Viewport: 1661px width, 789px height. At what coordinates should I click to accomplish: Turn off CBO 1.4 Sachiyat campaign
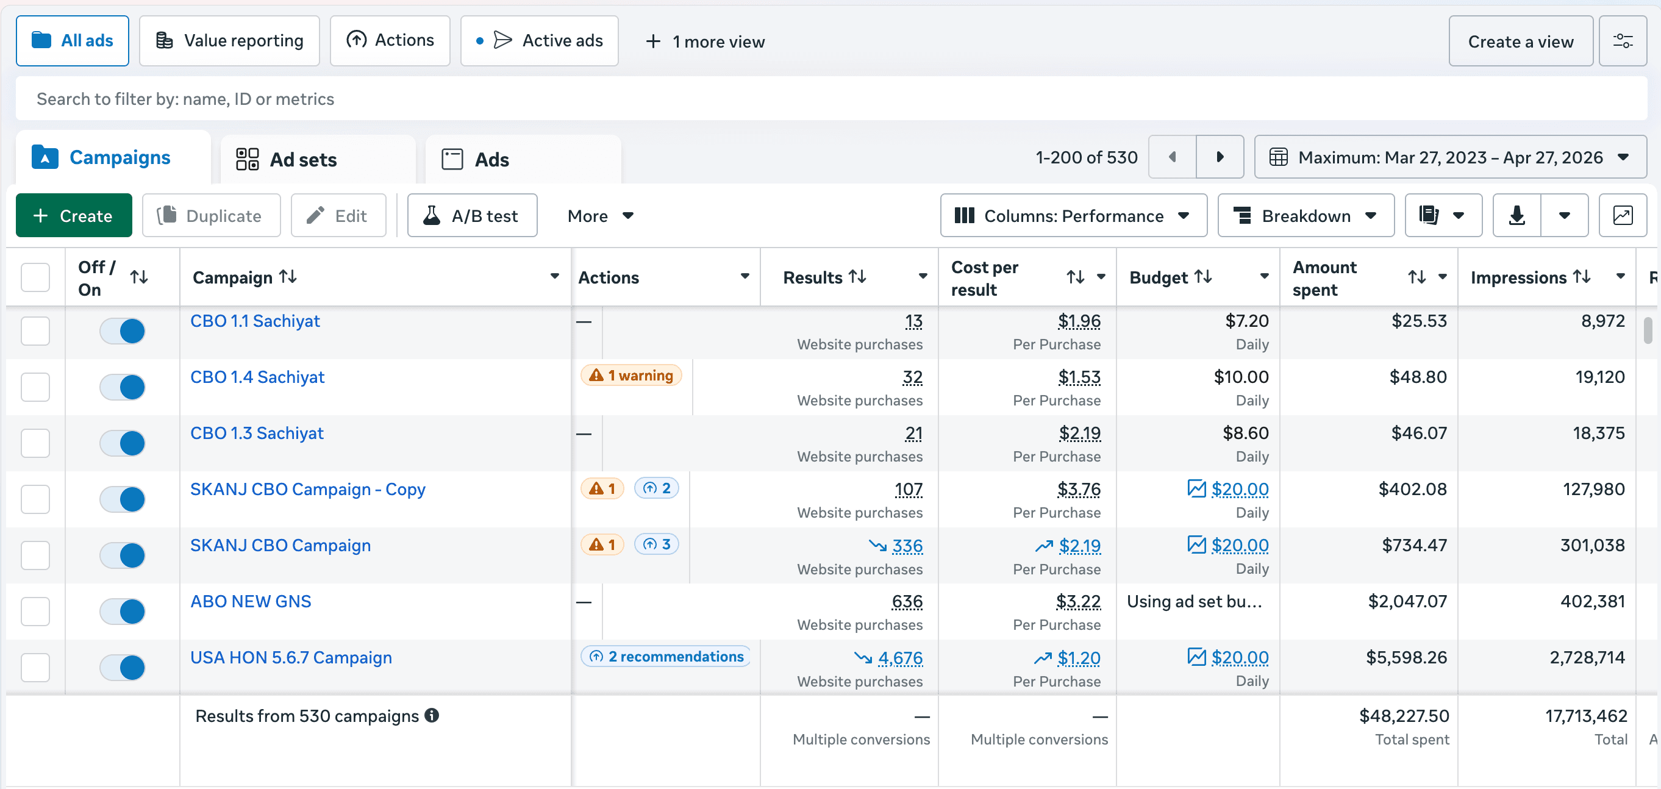(x=123, y=387)
